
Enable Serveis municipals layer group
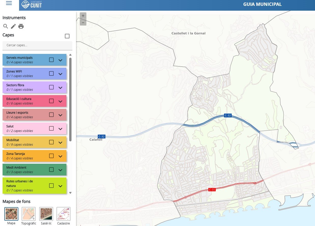pos(51,60)
